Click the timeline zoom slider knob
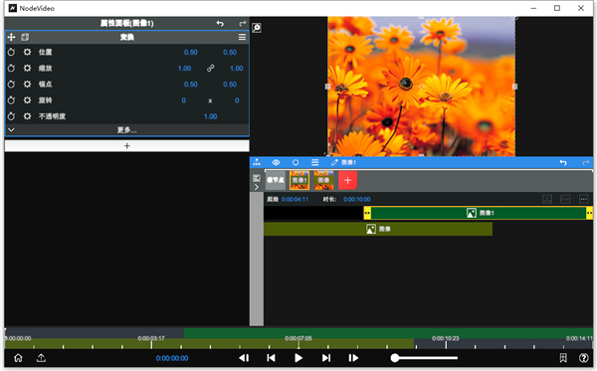Screen dimensions: 597x371 tap(395, 358)
